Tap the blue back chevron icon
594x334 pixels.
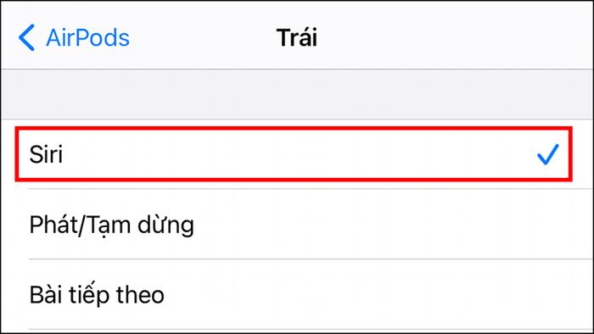click(x=26, y=38)
